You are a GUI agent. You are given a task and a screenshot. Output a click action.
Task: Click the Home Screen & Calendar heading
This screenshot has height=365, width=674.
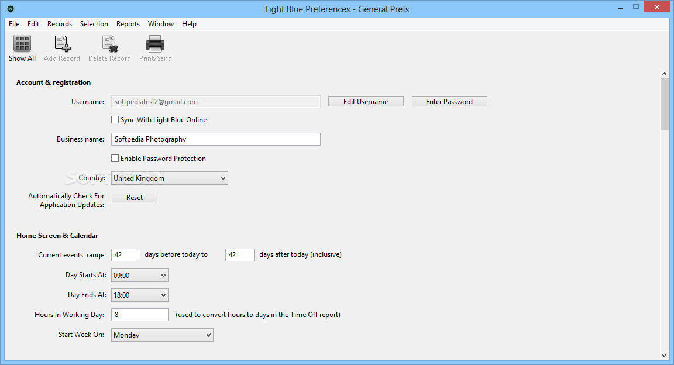[x=57, y=236]
